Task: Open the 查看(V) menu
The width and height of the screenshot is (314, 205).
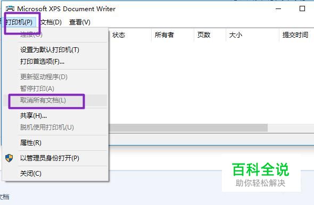Action: 80,22
